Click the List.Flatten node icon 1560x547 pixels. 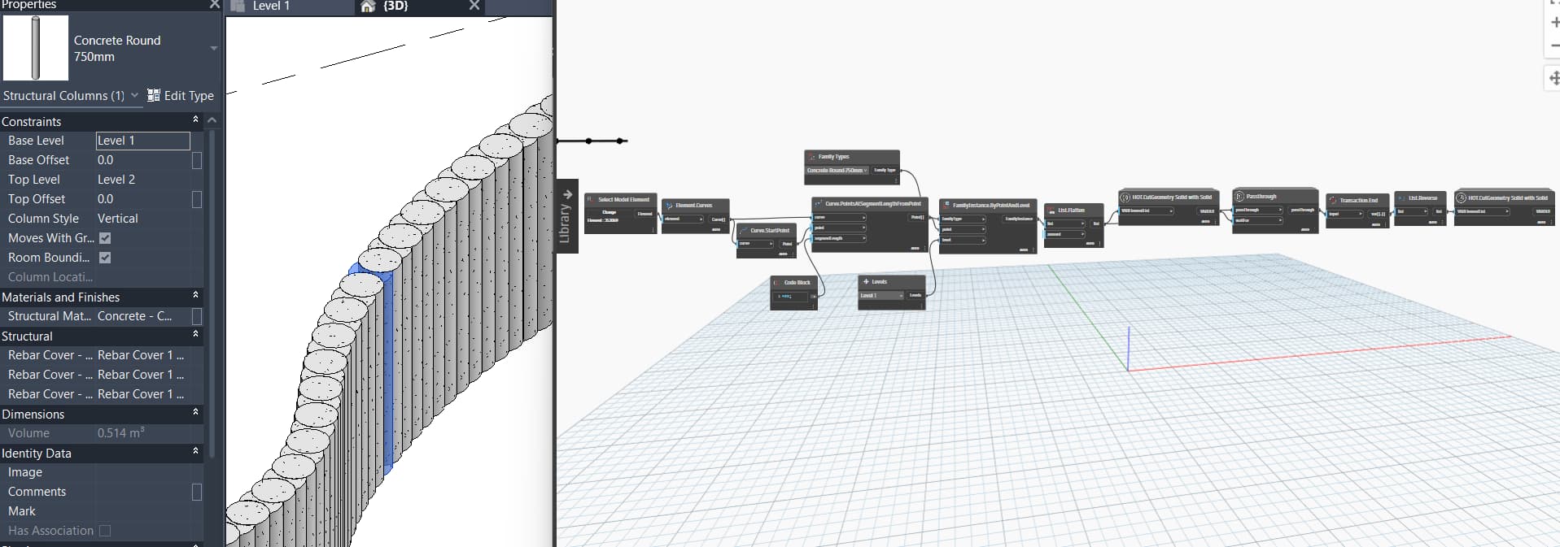(x=1051, y=210)
